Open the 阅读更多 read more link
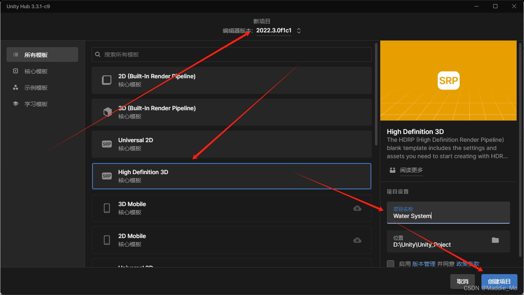 point(411,170)
